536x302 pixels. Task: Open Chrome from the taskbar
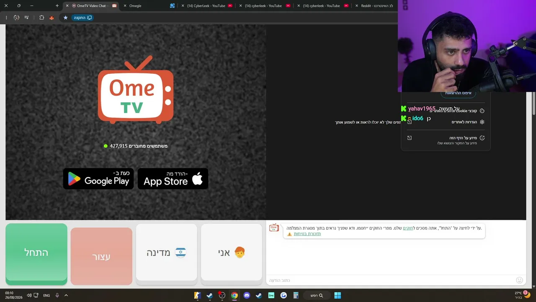(x=234, y=295)
